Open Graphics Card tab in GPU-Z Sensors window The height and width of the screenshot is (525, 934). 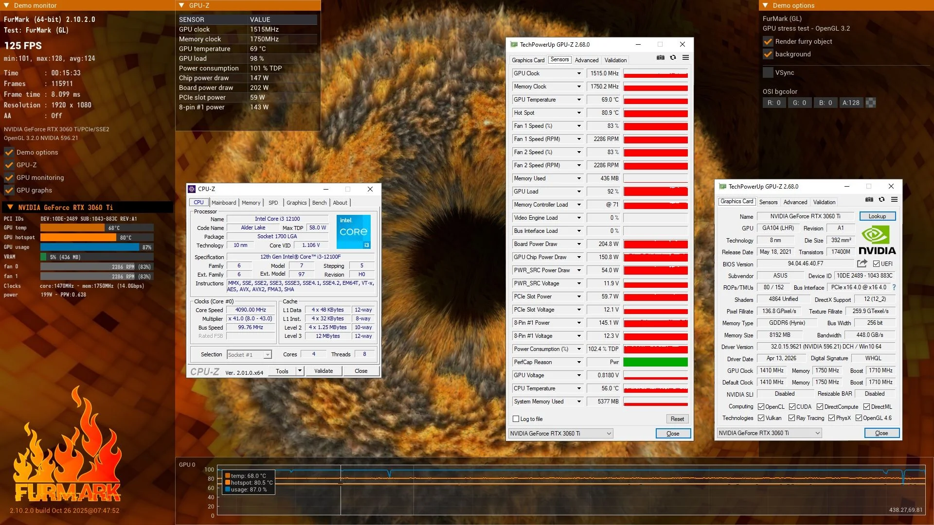point(528,60)
